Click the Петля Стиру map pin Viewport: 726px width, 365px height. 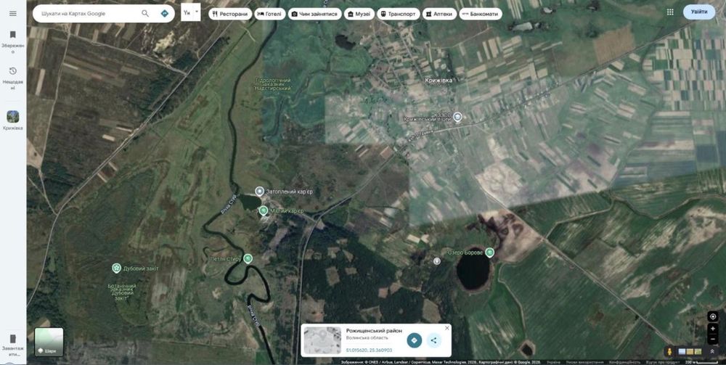point(248,258)
